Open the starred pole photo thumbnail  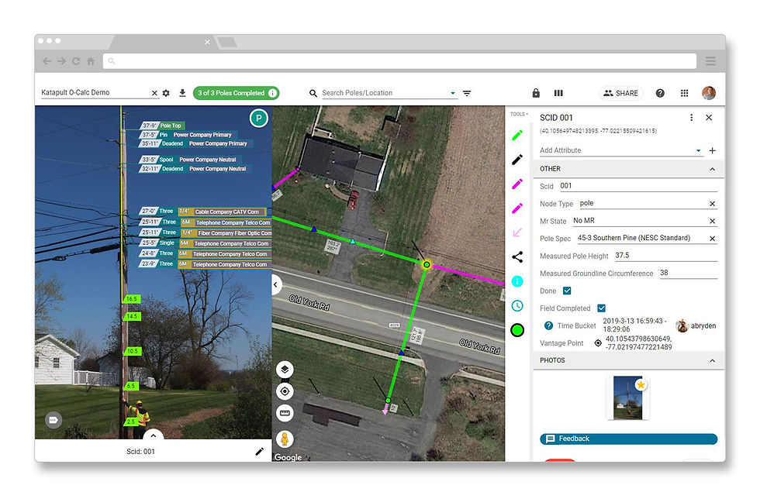pos(627,397)
